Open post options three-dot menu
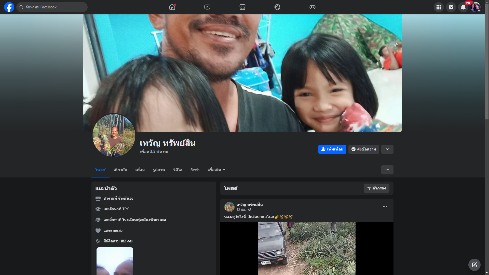489x275 pixels. [x=385, y=207]
